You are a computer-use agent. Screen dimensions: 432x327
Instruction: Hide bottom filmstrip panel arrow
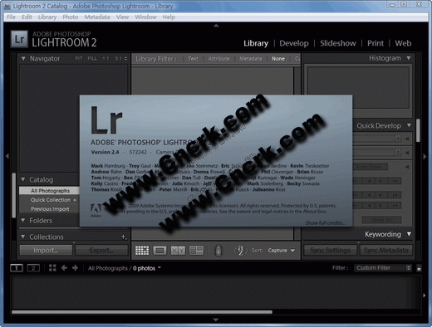(x=216, y=320)
